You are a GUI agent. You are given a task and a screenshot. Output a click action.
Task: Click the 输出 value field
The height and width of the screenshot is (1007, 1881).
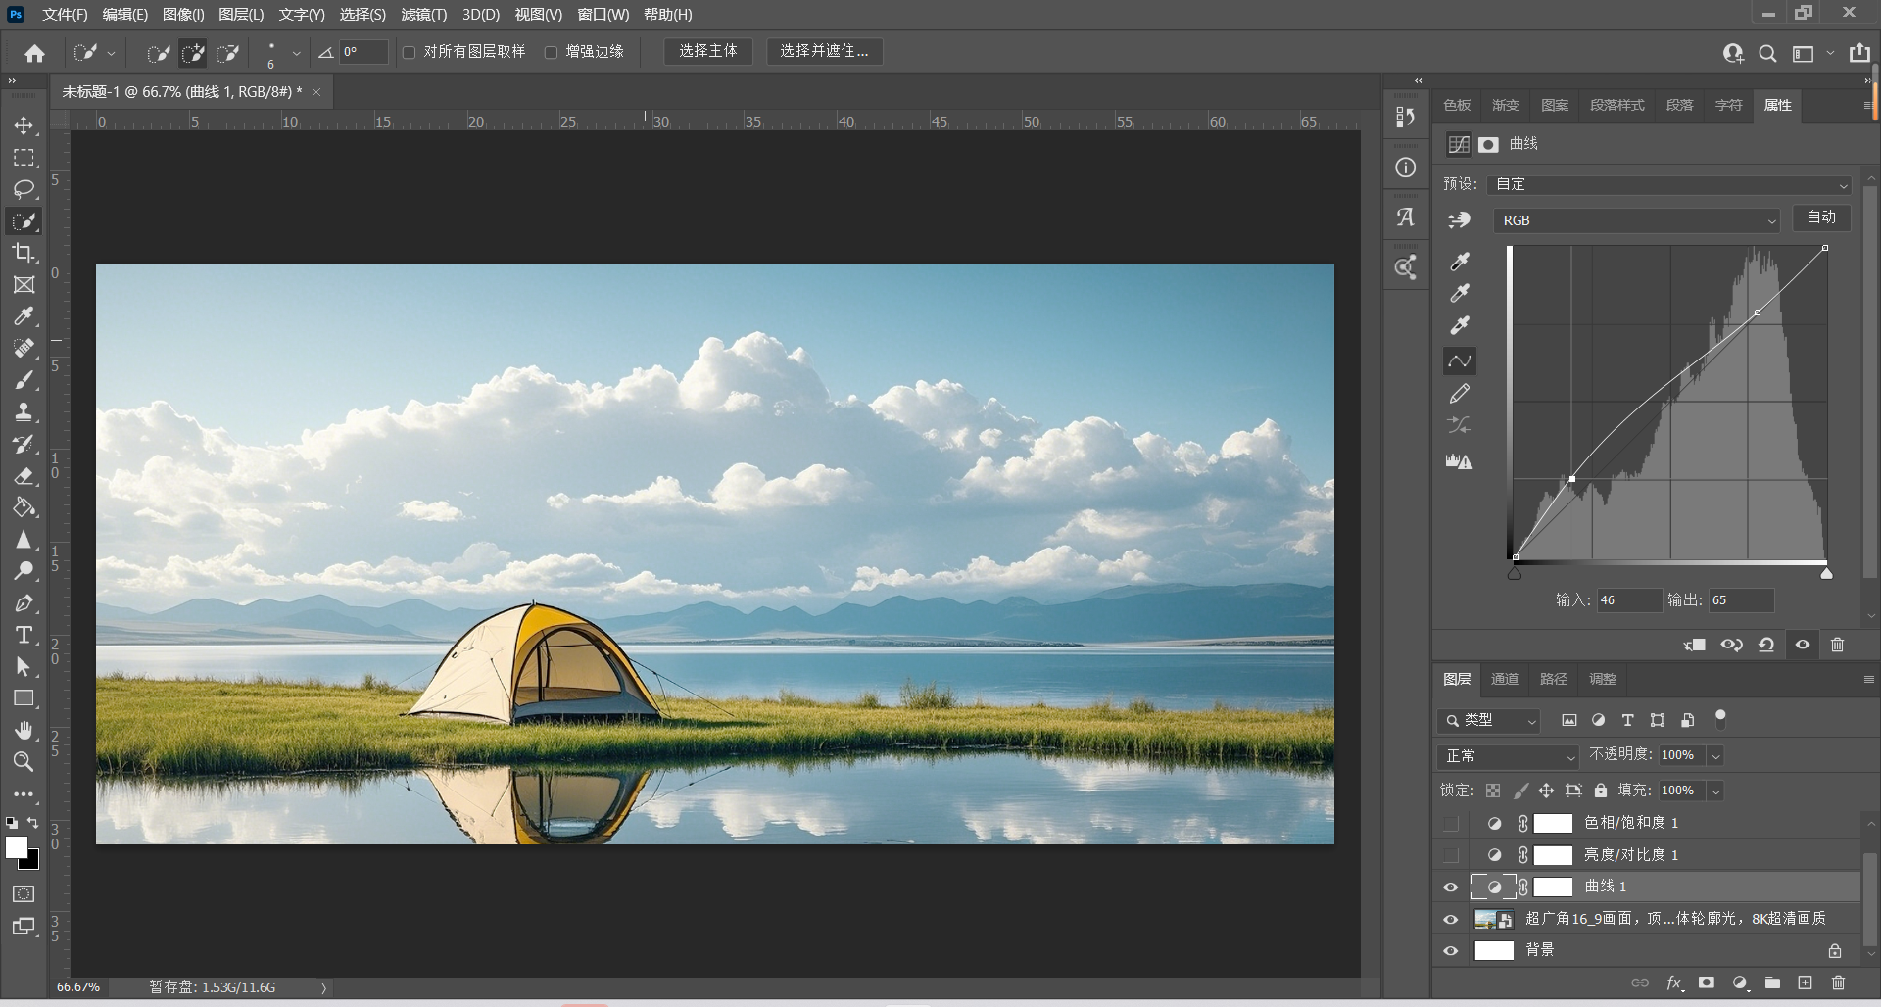pyautogui.click(x=1741, y=600)
